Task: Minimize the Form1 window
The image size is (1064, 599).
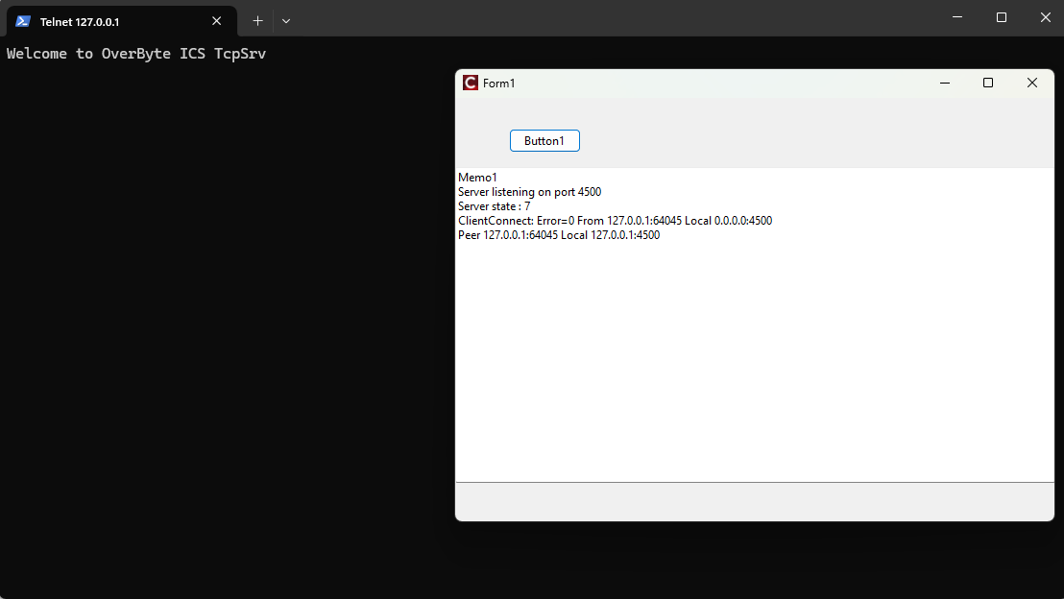Action: pyautogui.click(x=945, y=83)
